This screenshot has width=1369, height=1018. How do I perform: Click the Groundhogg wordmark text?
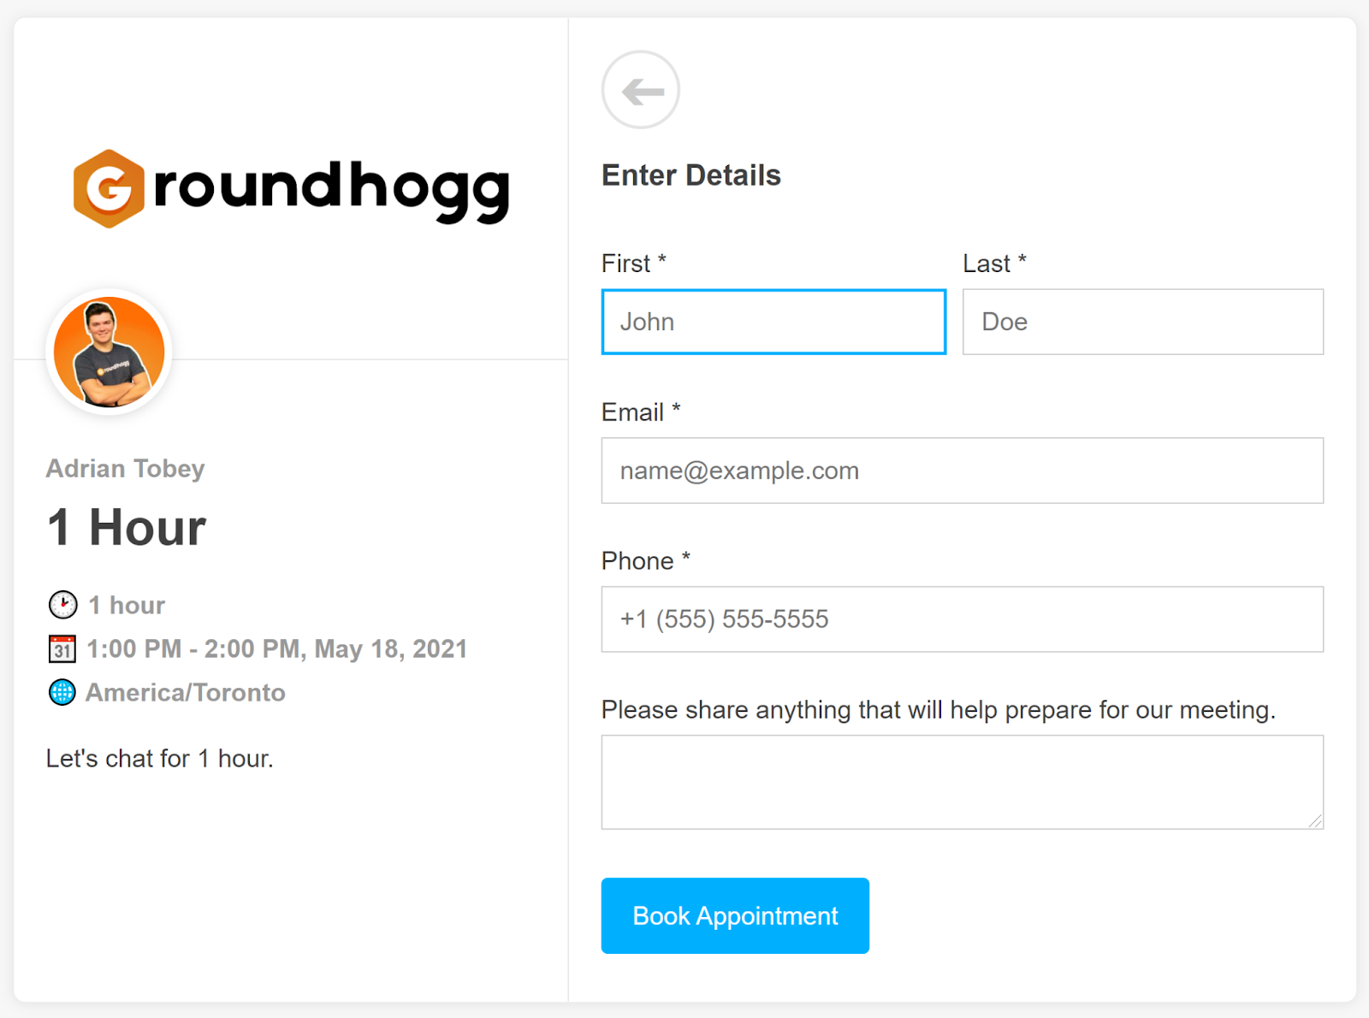tap(332, 191)
